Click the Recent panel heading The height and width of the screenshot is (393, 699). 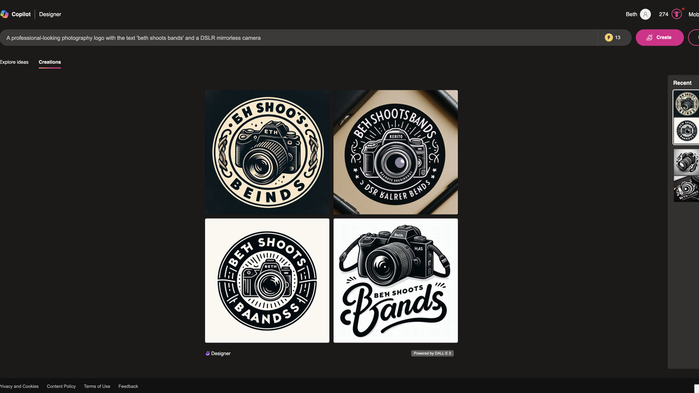coord(682,83)
